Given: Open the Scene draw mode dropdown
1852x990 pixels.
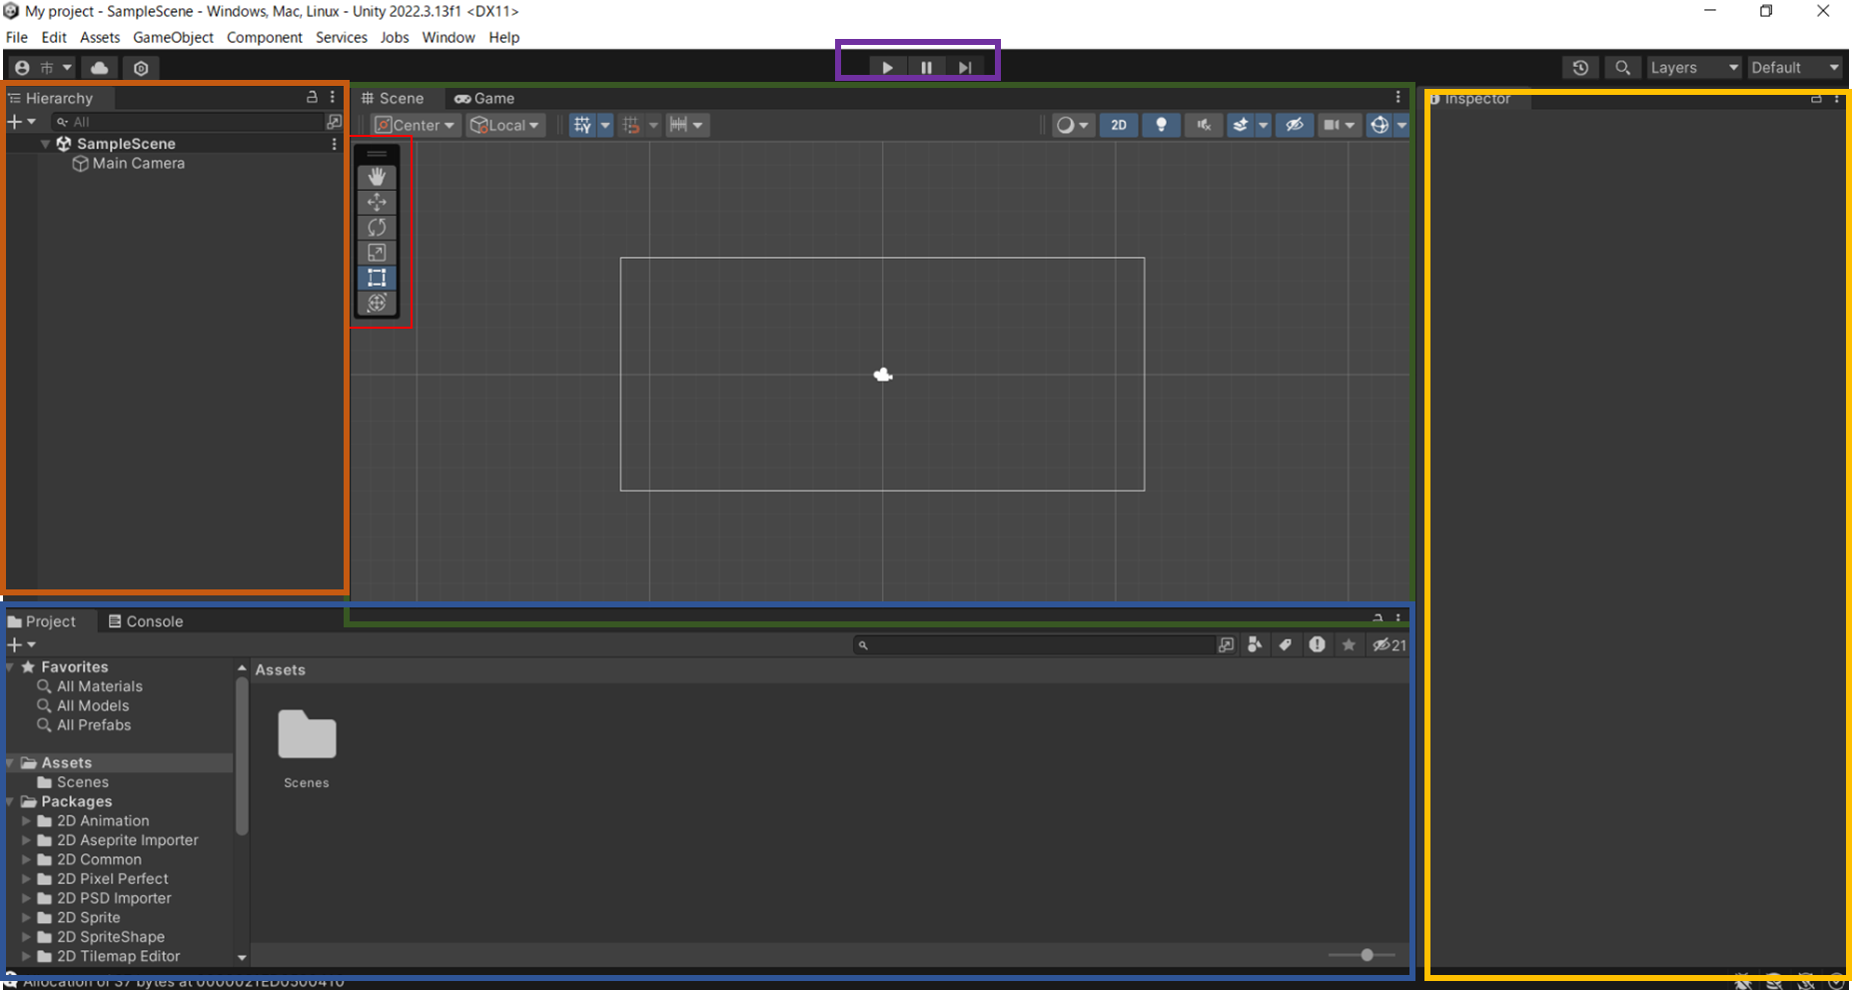Looking at the screenshot, I should 1072,125.
